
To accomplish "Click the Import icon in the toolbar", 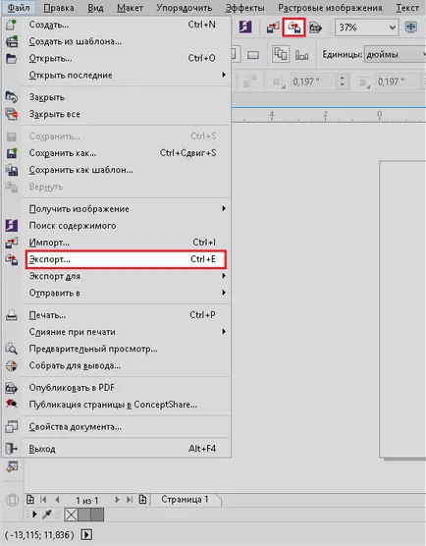I will (273, 27).
